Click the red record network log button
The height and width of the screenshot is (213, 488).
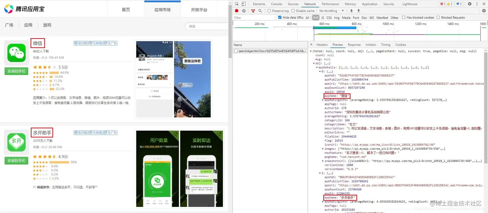[x=237, y=11]
